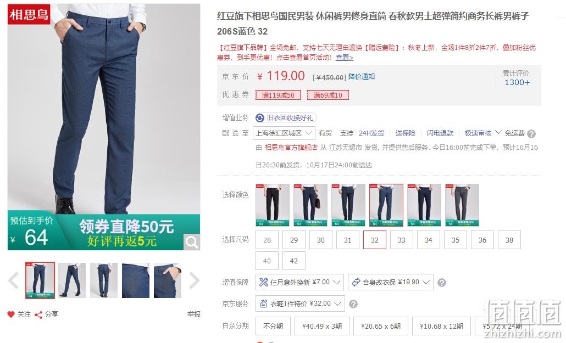Select size 33
The image size is (566, 343).
(x=401, y=240)
